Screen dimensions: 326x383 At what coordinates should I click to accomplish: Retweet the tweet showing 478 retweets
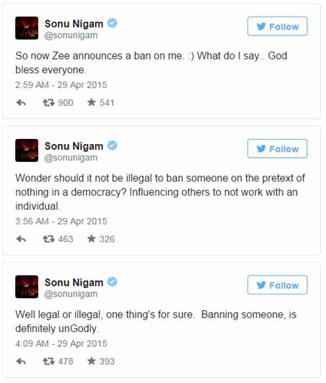click(48, 361)
